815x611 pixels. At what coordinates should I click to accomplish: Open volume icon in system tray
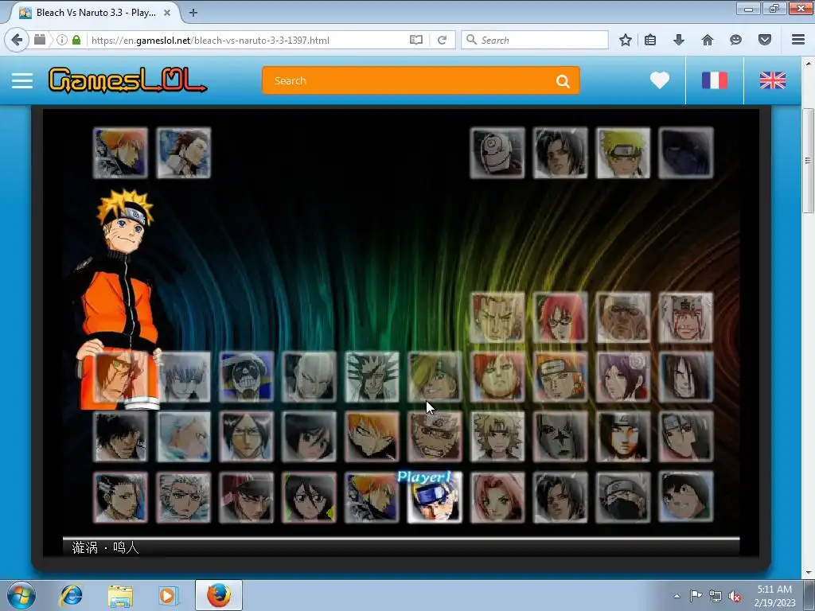coord(735,597)
